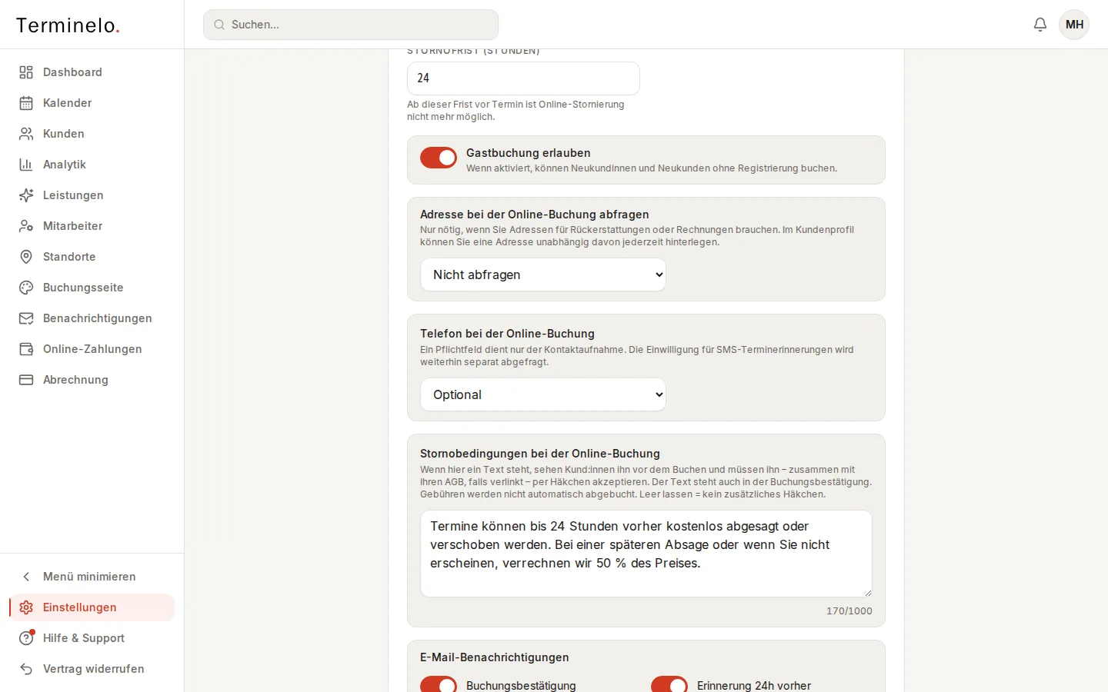Select Leistungen in the sidebar
This screenshot has width=1108, height=692.
point(92,195)
